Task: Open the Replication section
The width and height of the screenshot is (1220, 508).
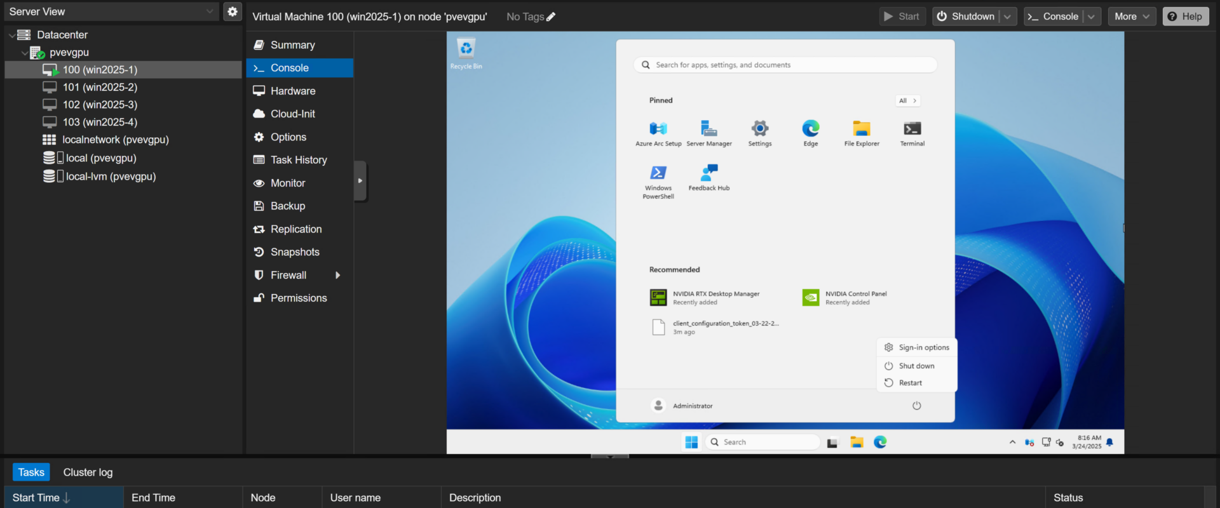Action: (299, 229)
